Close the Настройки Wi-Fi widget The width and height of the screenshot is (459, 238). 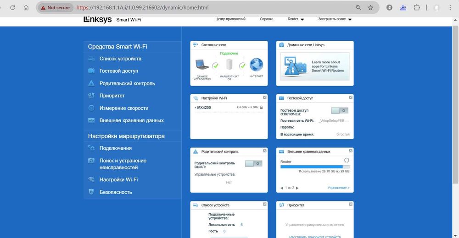coord(265,97)
